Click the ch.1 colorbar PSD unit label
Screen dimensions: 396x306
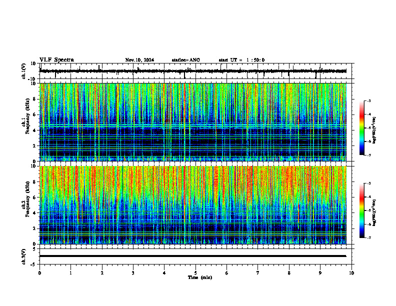pos(374,130)
